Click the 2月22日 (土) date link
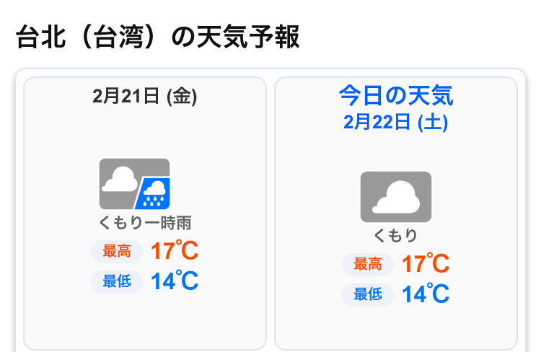This screenshot has width=541, height=352. 396,121
